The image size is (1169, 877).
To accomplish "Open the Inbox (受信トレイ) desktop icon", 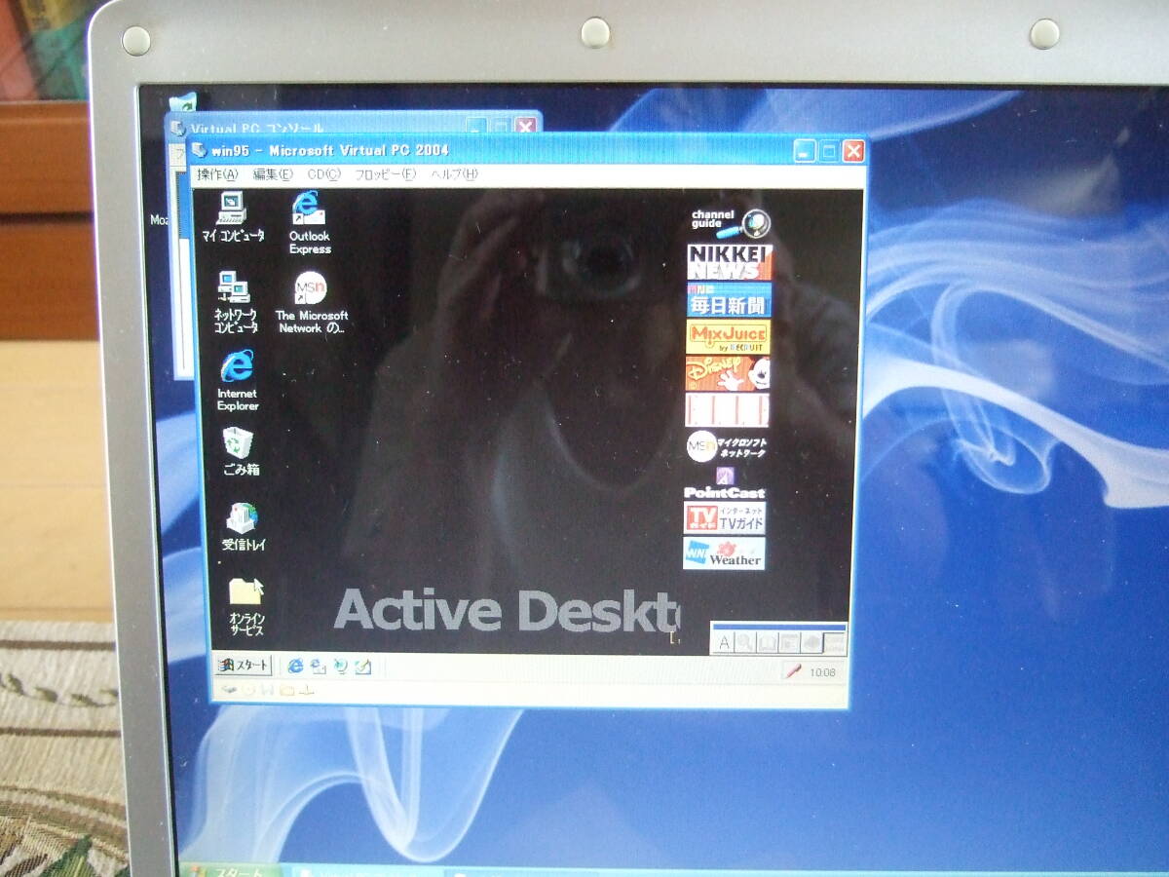I will click(243, 527).
